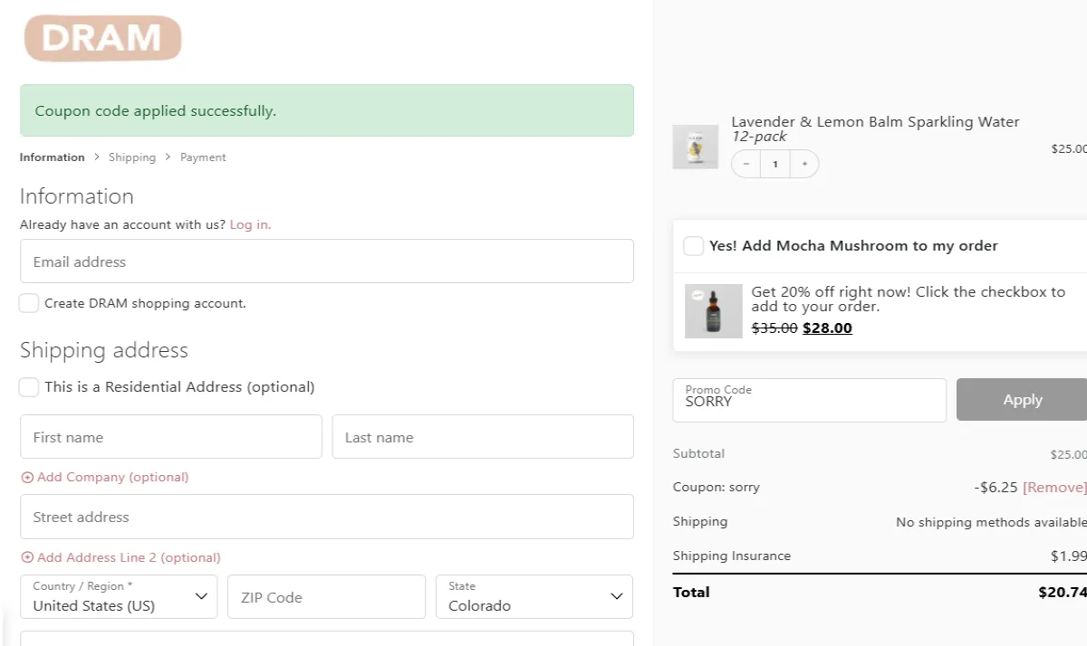The height and width of the screenshot is (646, 1087).
Task: Click the plus icon to increase quantity
Action: (804, 164)
